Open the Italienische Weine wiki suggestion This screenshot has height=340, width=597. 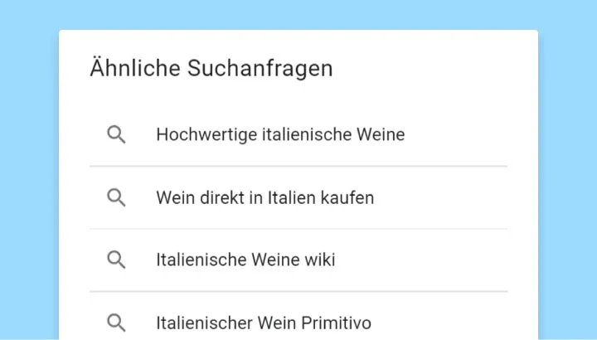pos(245,260)
